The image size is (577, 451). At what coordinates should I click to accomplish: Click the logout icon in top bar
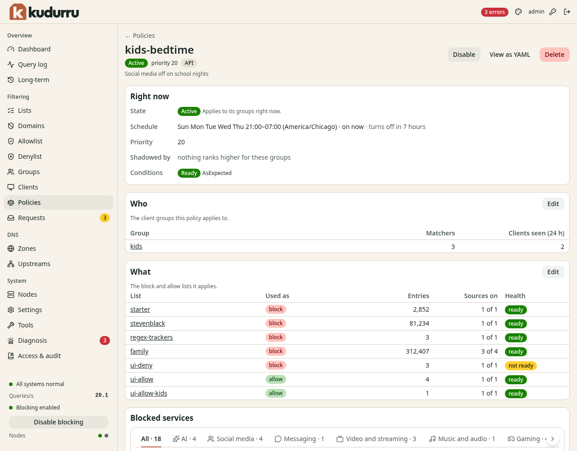coord(567,12)
